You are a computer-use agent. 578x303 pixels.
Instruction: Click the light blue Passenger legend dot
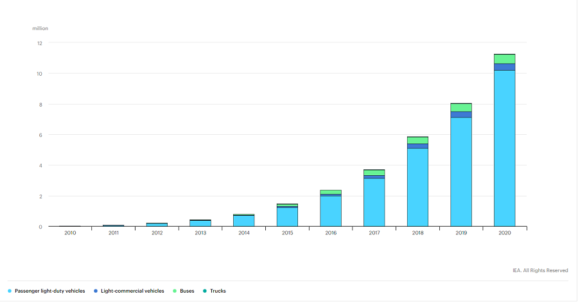[x=10, y=291]
